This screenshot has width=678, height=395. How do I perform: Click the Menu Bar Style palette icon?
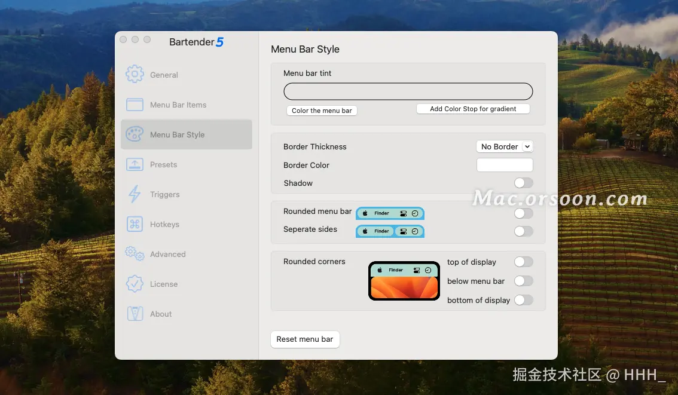tap(135, 134)
